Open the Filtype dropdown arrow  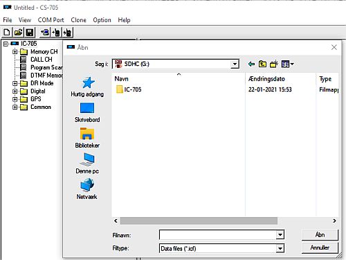pyautogui.click(x=280, y=248)
